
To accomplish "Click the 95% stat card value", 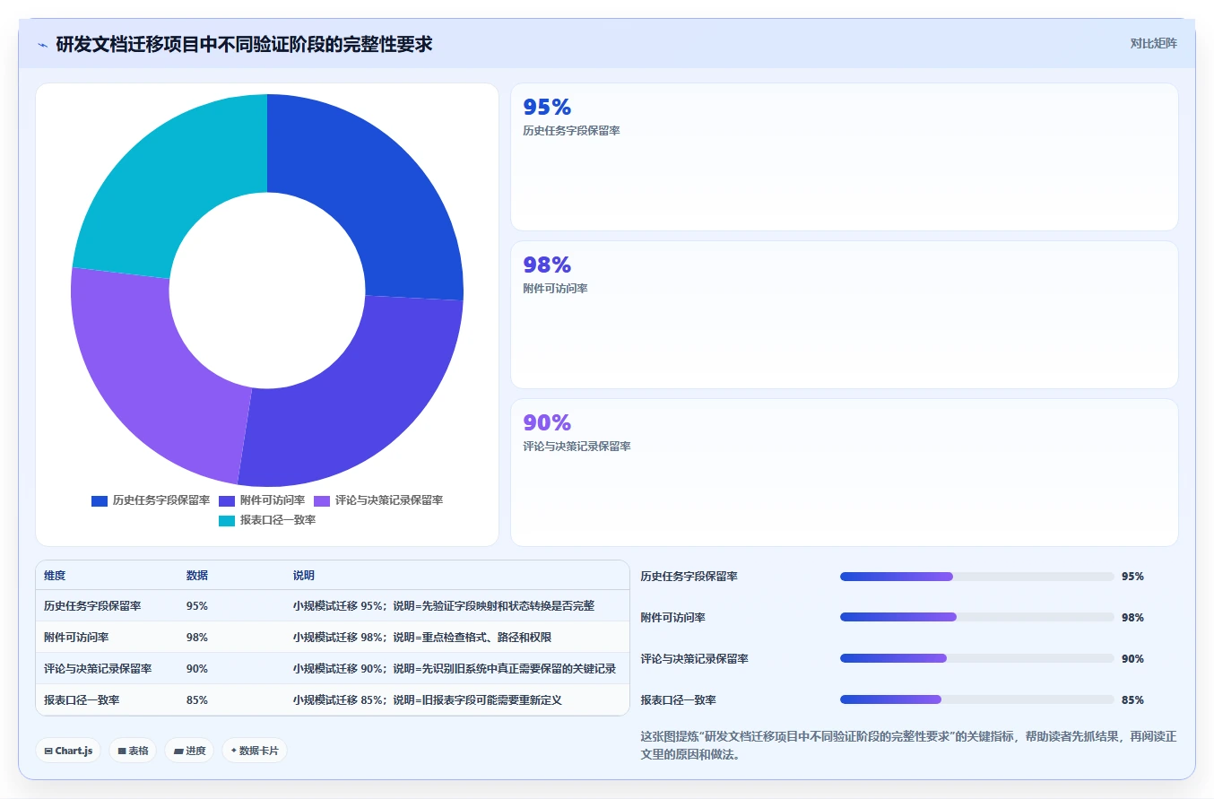I will coord(547,108).
